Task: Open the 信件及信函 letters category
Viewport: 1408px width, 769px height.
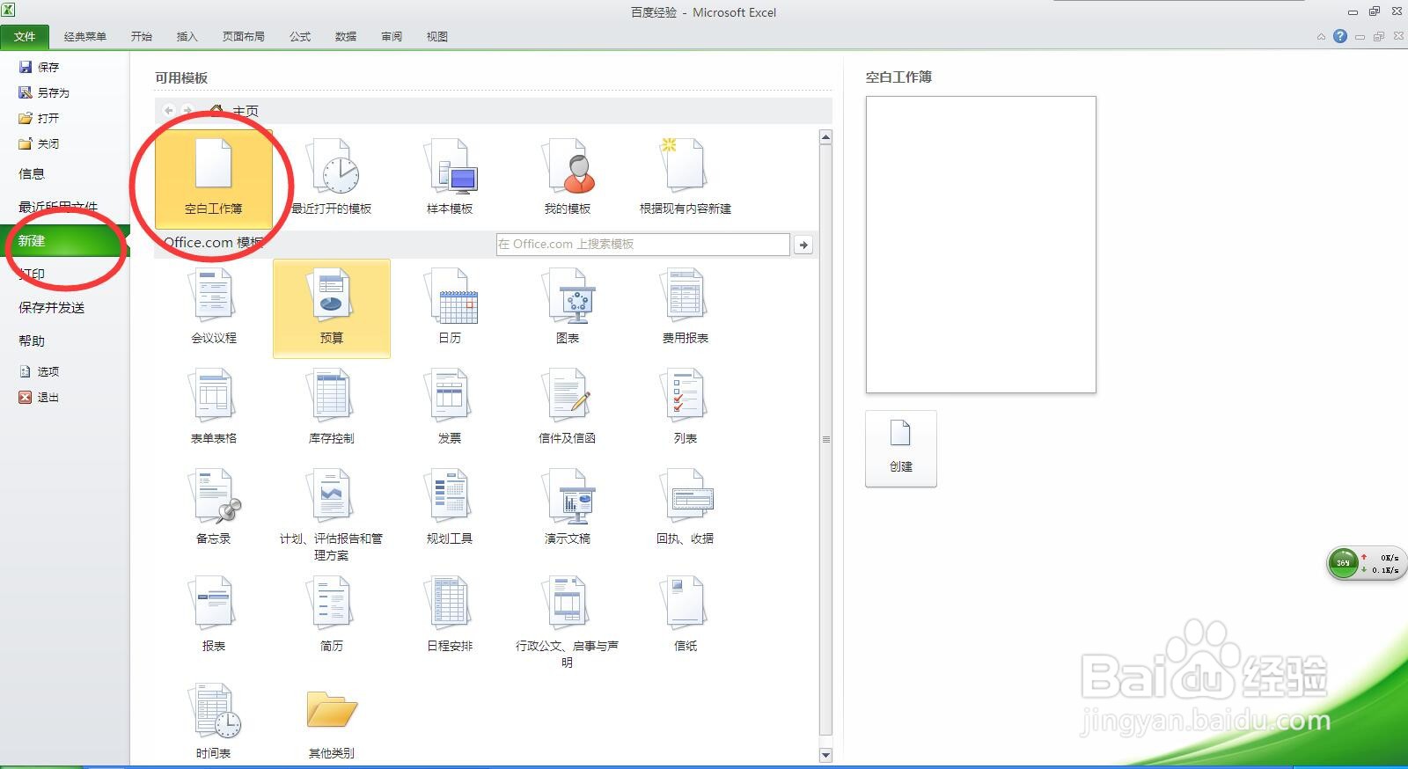Action: point(568,407)
